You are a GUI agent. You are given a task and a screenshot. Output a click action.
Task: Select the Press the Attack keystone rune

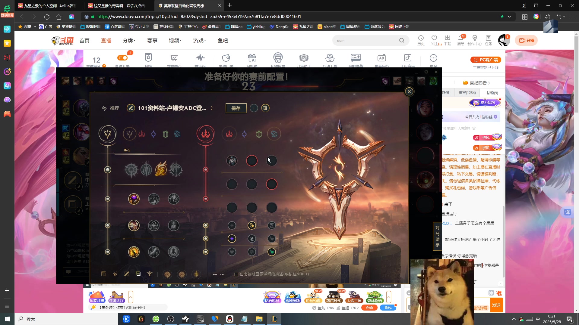[131, 170]
